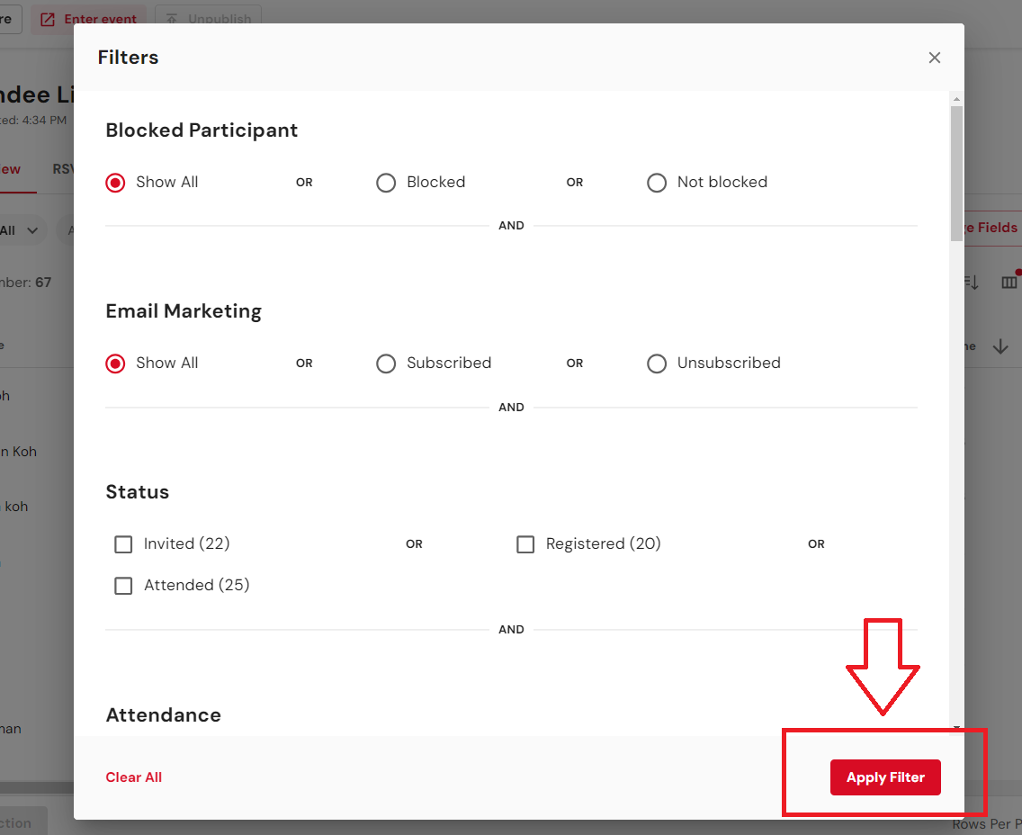Select Show All under Blocked Participant

coord(115,183)
